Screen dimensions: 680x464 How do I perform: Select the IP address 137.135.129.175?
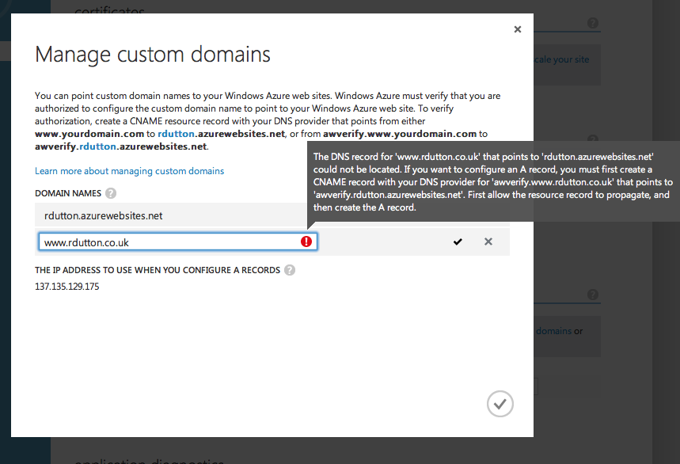66,287
